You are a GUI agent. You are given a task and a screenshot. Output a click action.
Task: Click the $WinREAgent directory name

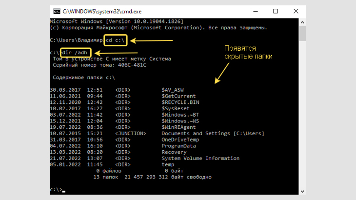(x=178, y=127)
